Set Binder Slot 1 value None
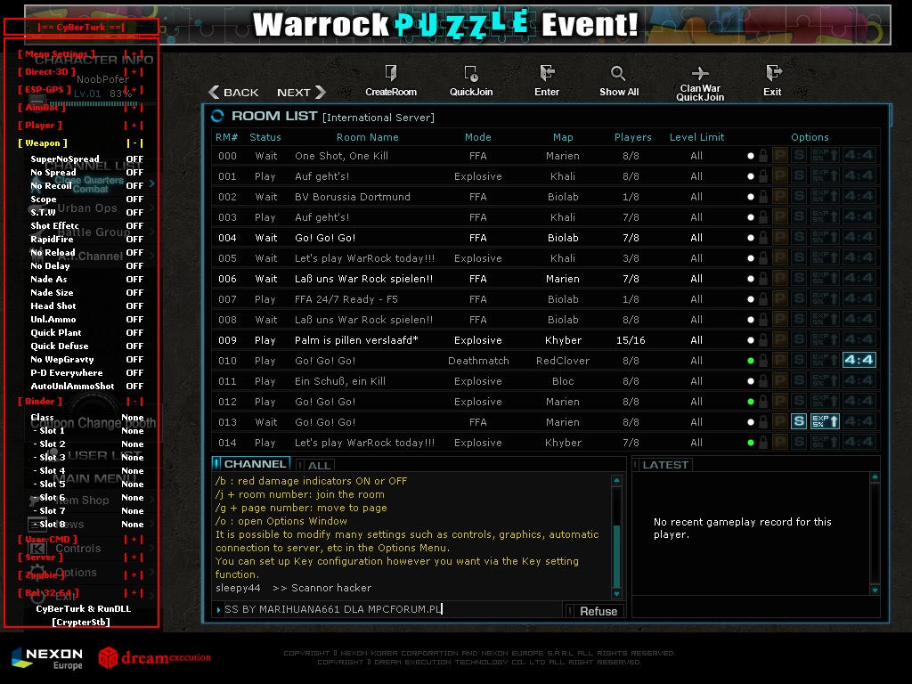912x684 pixels. coord(133,431)
